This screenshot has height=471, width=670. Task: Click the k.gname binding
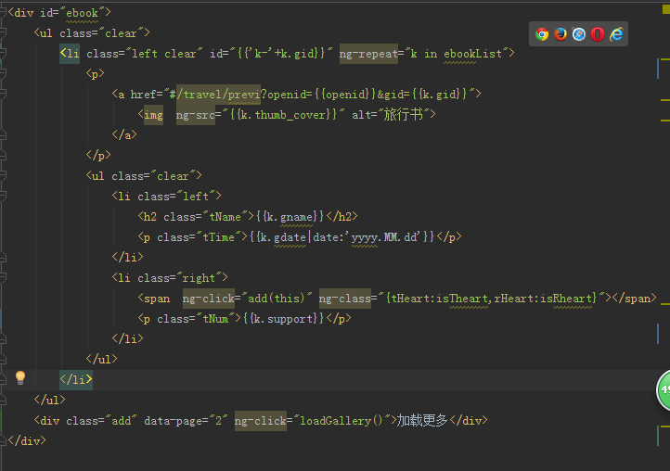point(290,217)
